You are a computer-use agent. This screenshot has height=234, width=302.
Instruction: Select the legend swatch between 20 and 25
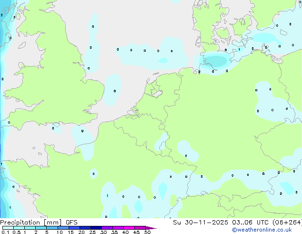tap(85, 228)
